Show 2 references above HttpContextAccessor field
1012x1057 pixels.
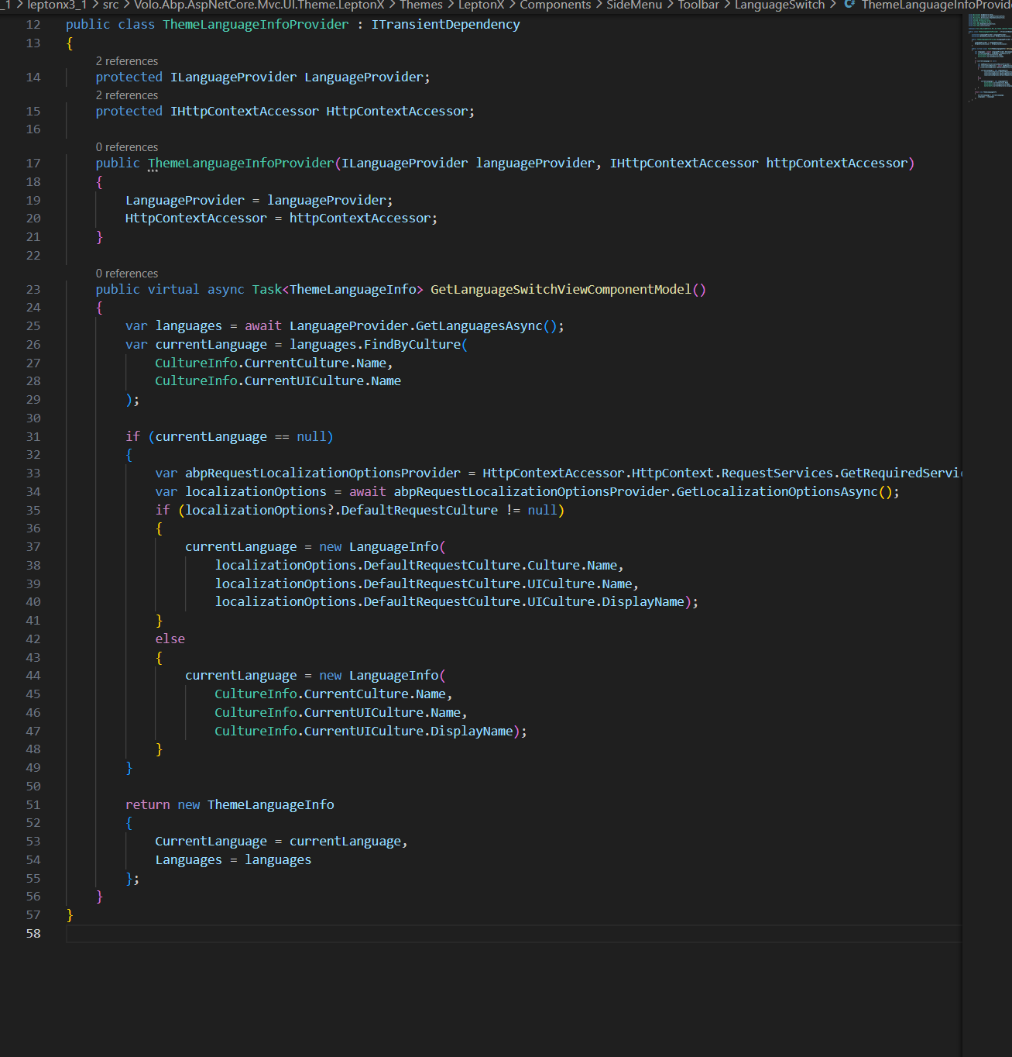point(127,95)
